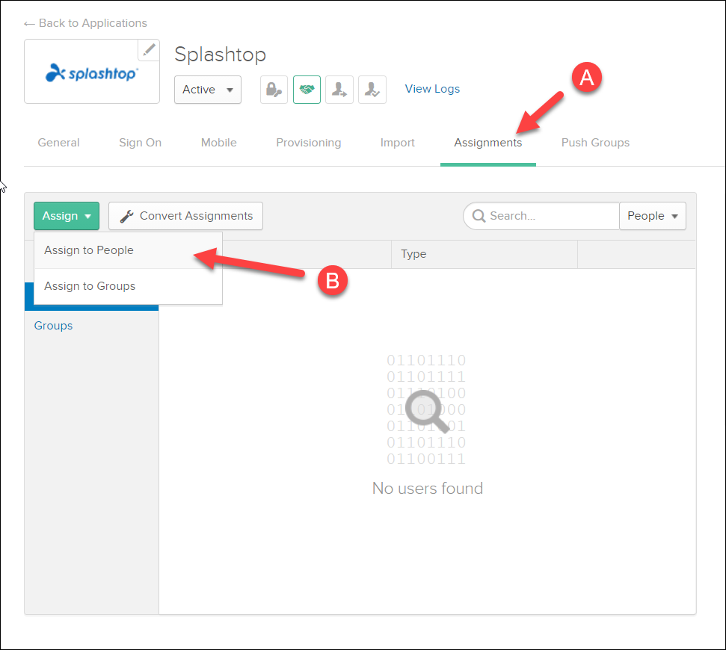Open the Active status dropdown
This screenshot has width=726, height=650.
pos(207,89)
